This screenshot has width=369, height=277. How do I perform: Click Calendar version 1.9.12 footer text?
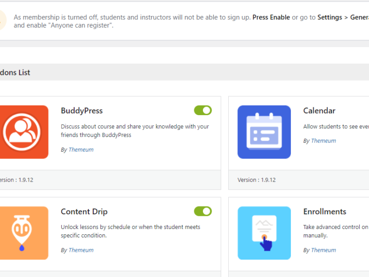pyautogui.click(x=256, y=180)
